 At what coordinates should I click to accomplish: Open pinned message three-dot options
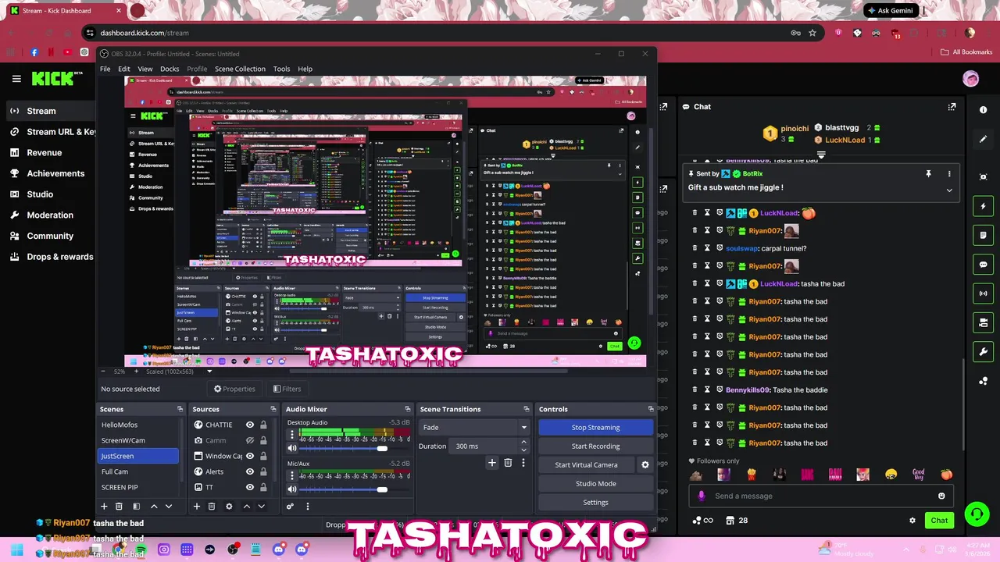(949, 173)
